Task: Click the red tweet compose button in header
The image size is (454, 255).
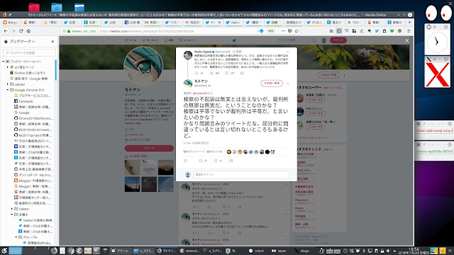Action: coord(338,40)
